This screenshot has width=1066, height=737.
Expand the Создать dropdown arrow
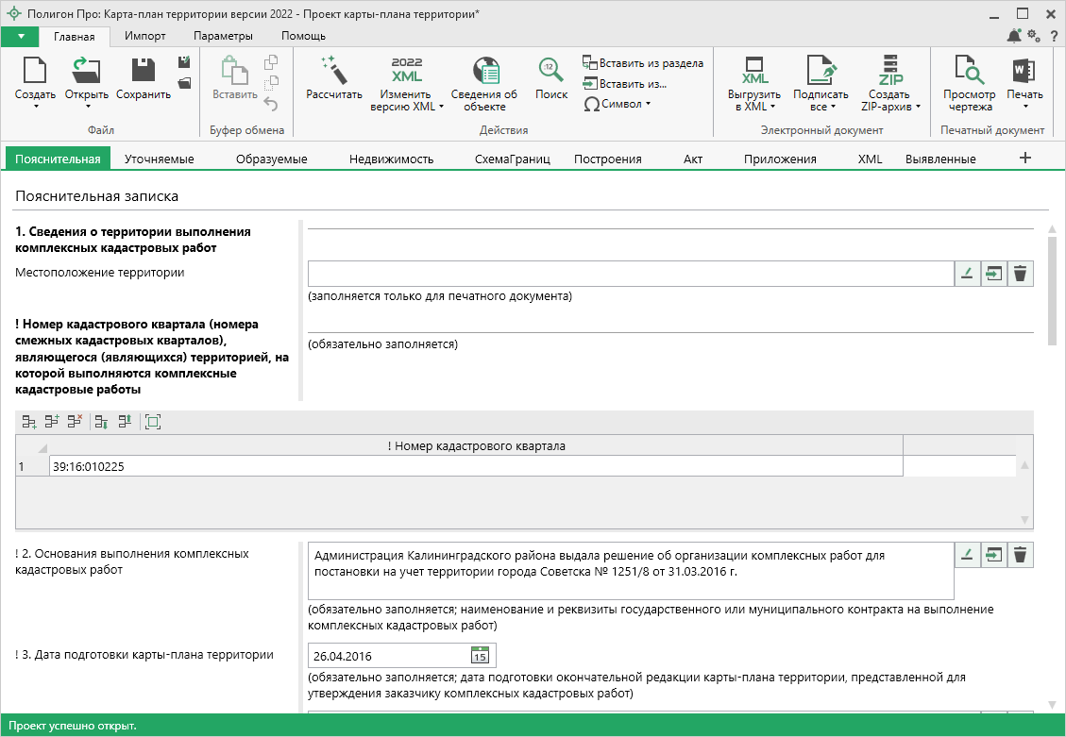click(x=35, y=106)
